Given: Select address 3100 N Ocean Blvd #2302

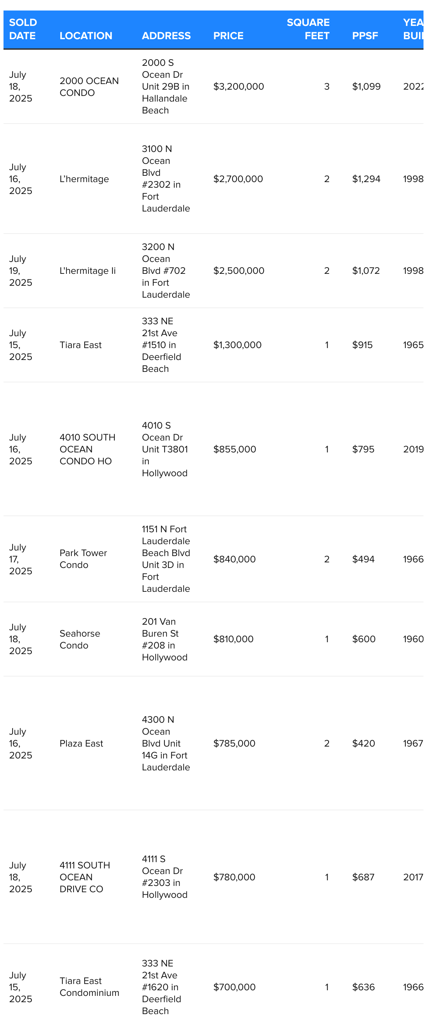Looking at the screenshot, I should [166, 179].
